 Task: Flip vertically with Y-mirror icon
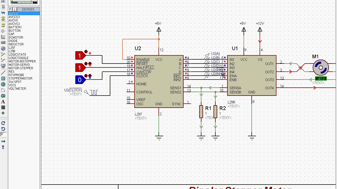pyautogui.click(x=3, y=147)
